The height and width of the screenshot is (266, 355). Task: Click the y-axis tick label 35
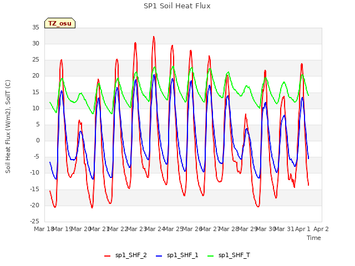35,27
